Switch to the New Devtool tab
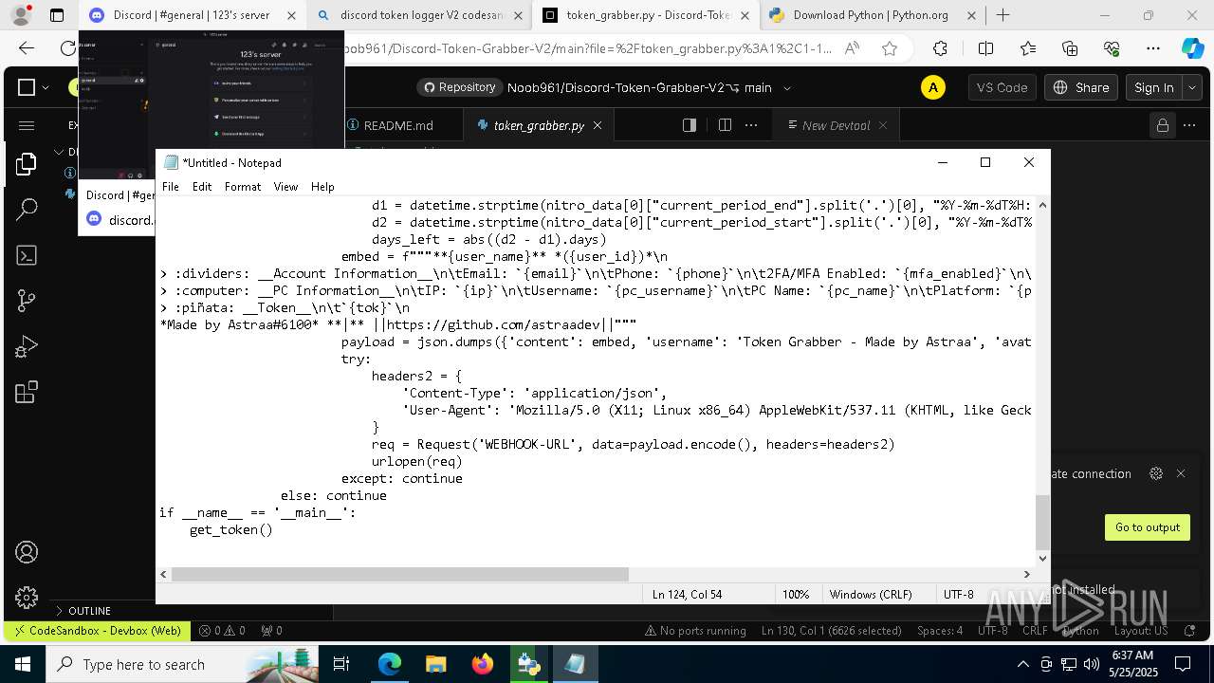Image resolution: width=1214 pixels, height=683 pixels. pyautogui.click(x=835, y=125)
